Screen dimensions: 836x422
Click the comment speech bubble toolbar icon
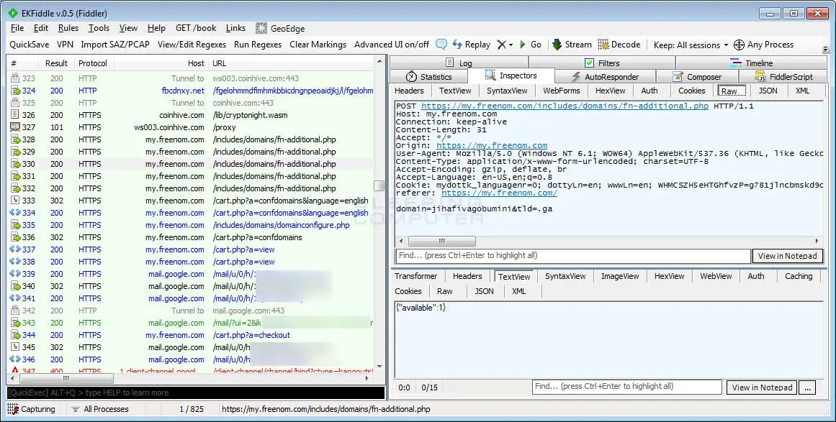441,44
